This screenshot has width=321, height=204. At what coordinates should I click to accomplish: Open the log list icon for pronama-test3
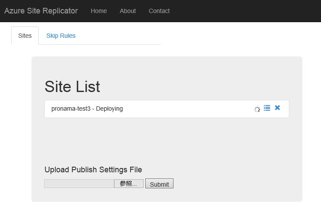click(x=267, y=108)
